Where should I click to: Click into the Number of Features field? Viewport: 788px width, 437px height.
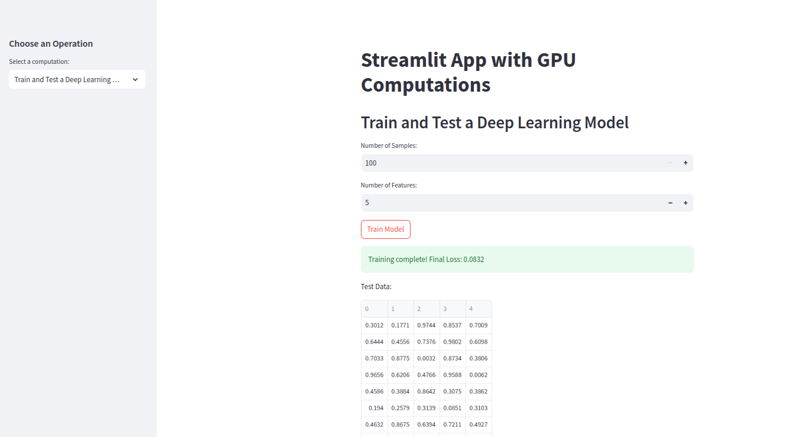click(x=509, y=203)
